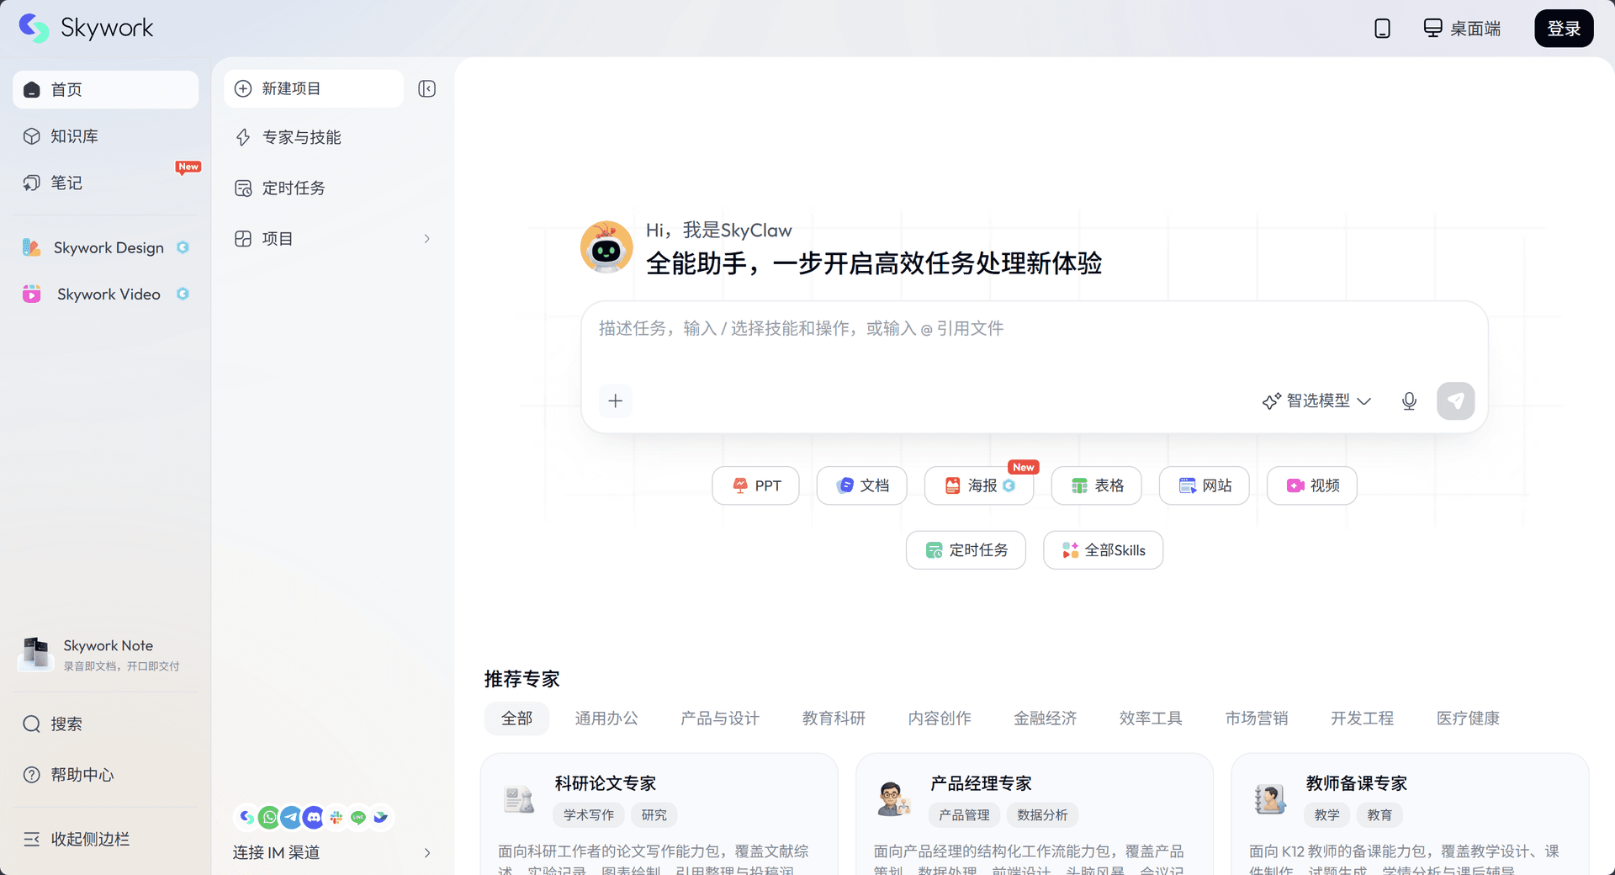The image size is (1615, 875).
Task: Open 笔记 notes section
Action: (x=106, y=183)
